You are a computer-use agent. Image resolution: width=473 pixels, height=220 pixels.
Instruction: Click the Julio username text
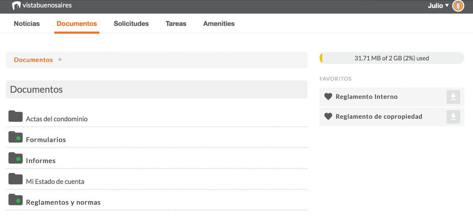click(436, 6)
